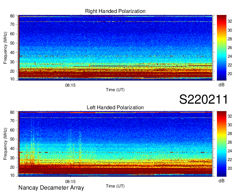This screenshot has height=192, width=236.
Task: Click 30 MHz tick on Right Handed plot
Action: 12,62
